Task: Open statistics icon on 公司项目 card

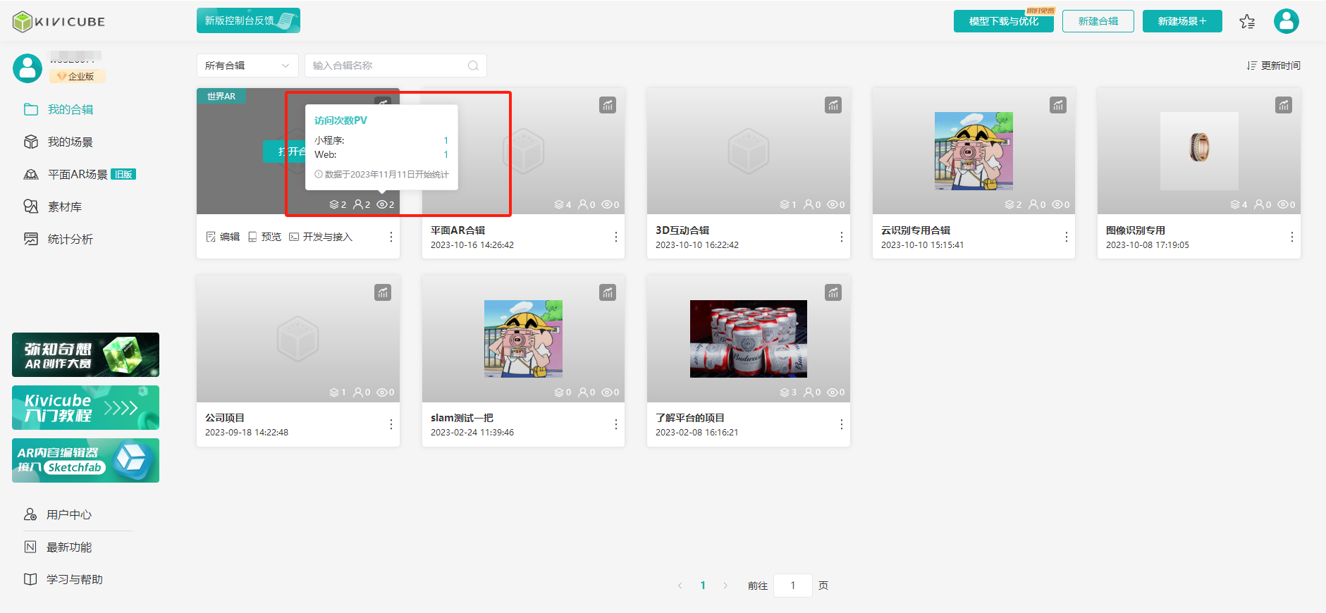Action: 382,293
